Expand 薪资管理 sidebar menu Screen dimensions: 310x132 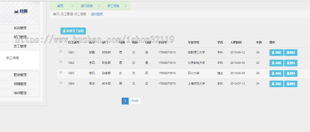[20, 75]
